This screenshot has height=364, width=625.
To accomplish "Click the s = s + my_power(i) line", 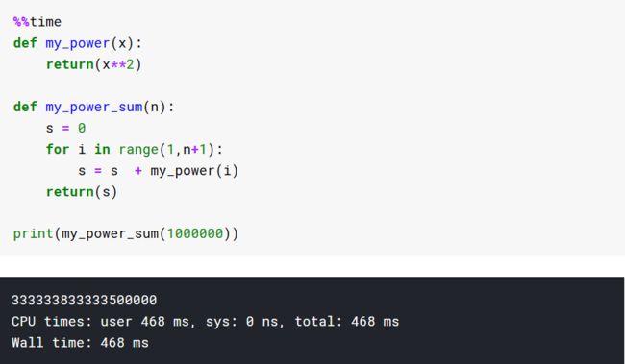I will click(x=159, y=171).
